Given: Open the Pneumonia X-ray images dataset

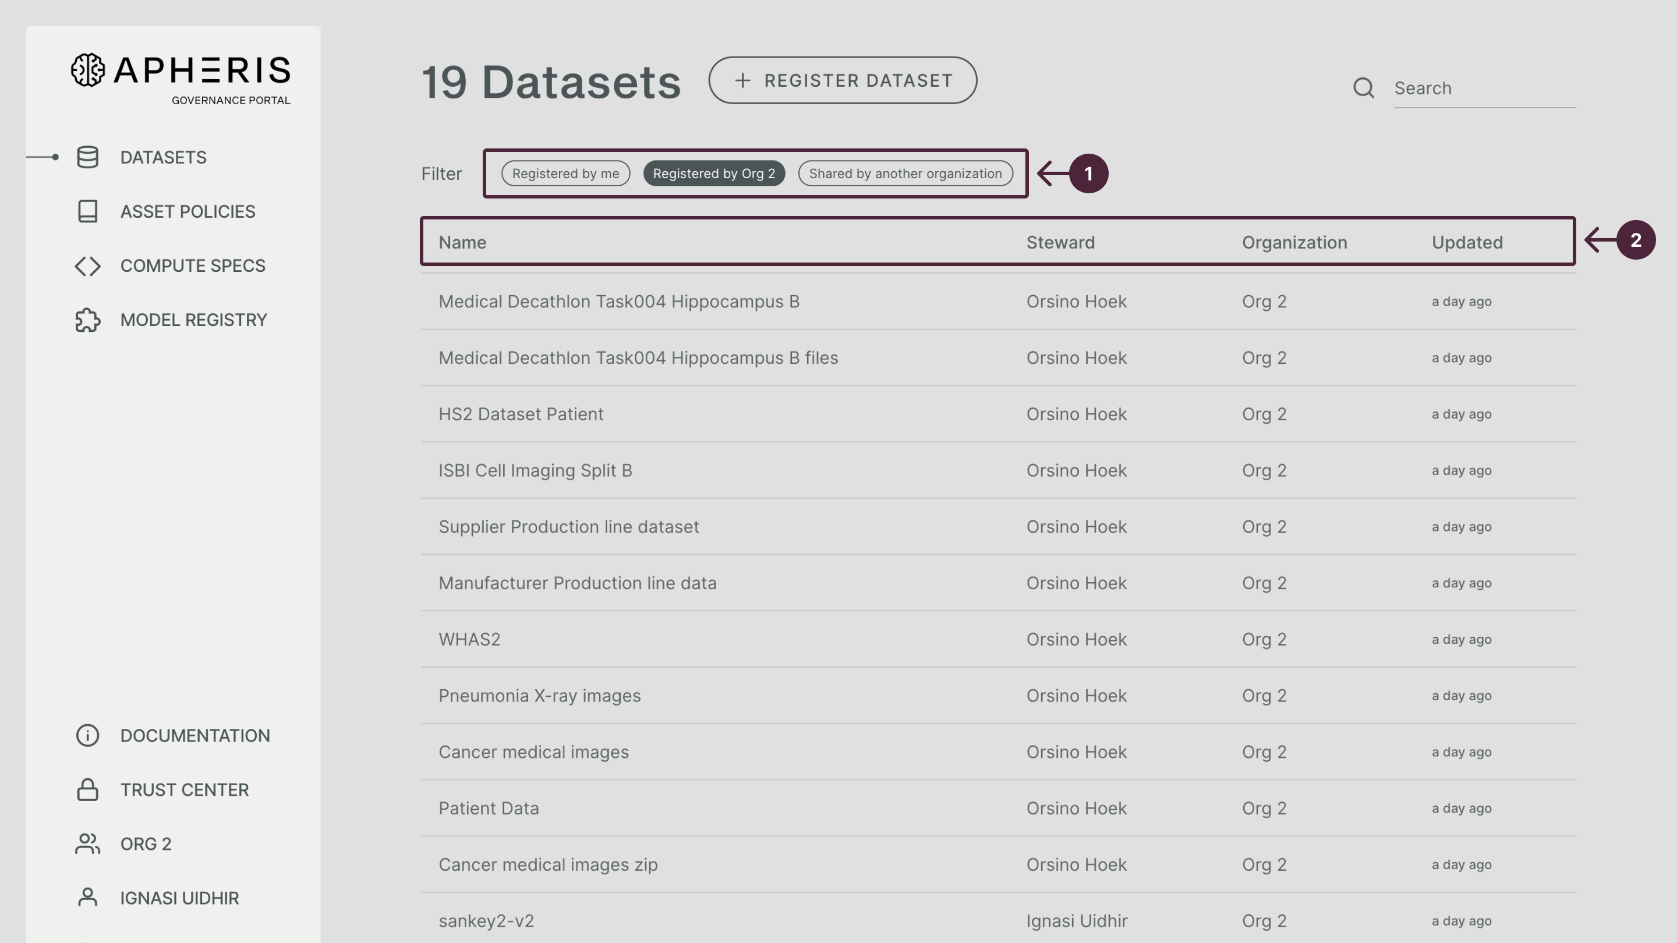Looking at the screenshot, I should tap(539, 695).
